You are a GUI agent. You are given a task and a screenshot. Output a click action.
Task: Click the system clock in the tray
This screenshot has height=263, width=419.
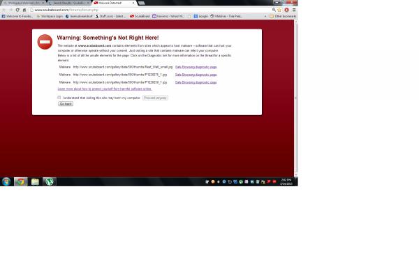coord(286,182)
